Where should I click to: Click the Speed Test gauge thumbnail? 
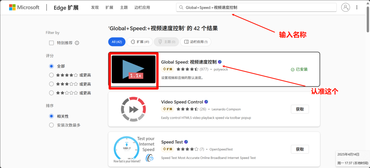(134, 149)
